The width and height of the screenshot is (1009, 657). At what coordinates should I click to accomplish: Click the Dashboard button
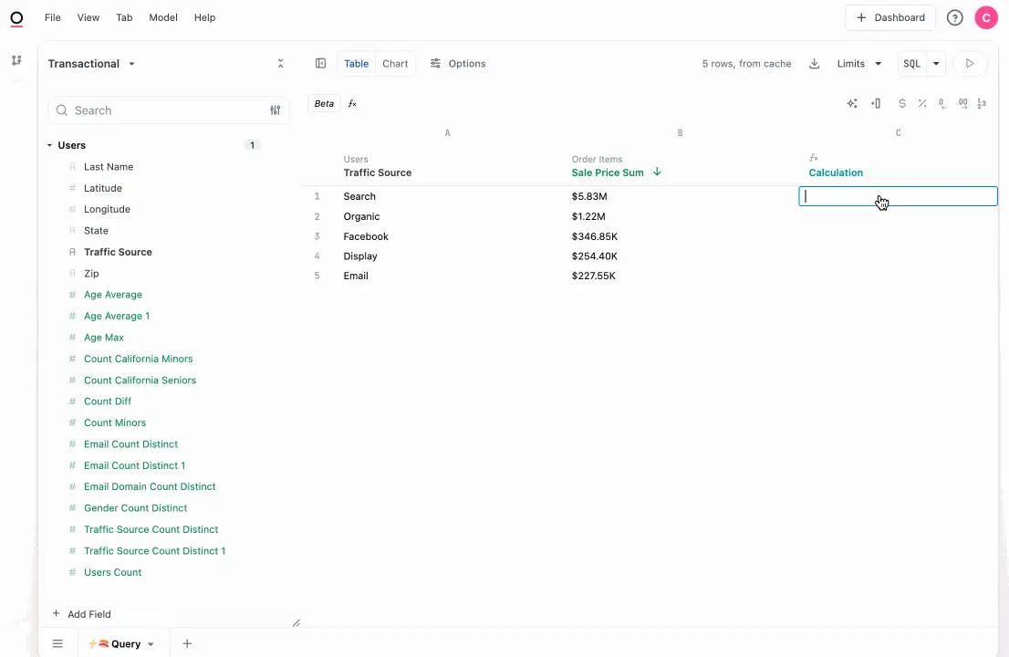coord(889,17)
